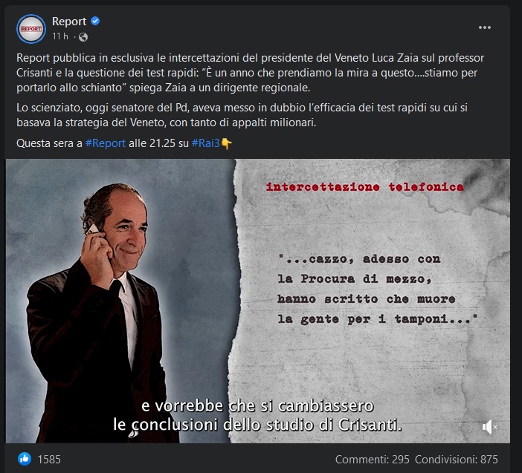Click the typewritten quote text in video
This screenshot has width=522, height=473.
378,289
